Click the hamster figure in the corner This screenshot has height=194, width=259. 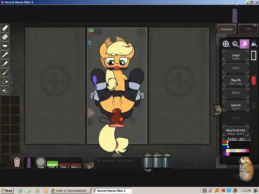246,168
